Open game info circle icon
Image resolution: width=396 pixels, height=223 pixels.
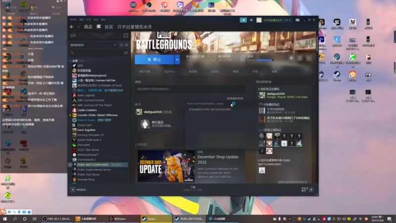click(300, 58)
